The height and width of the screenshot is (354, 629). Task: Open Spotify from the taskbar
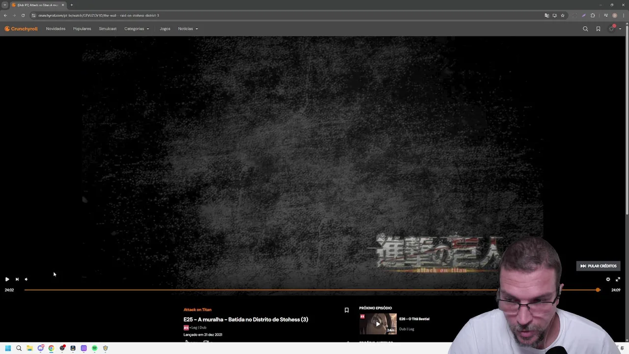pos(94,348)
